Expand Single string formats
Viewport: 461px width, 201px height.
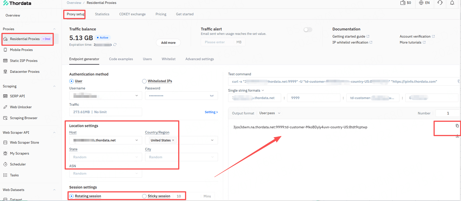246,90
